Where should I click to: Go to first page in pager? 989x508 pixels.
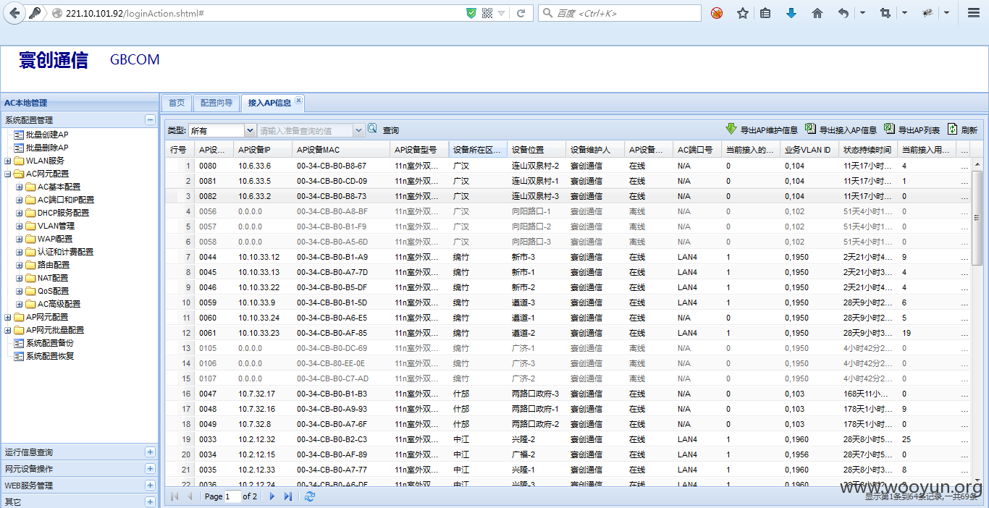pos(174,496)
